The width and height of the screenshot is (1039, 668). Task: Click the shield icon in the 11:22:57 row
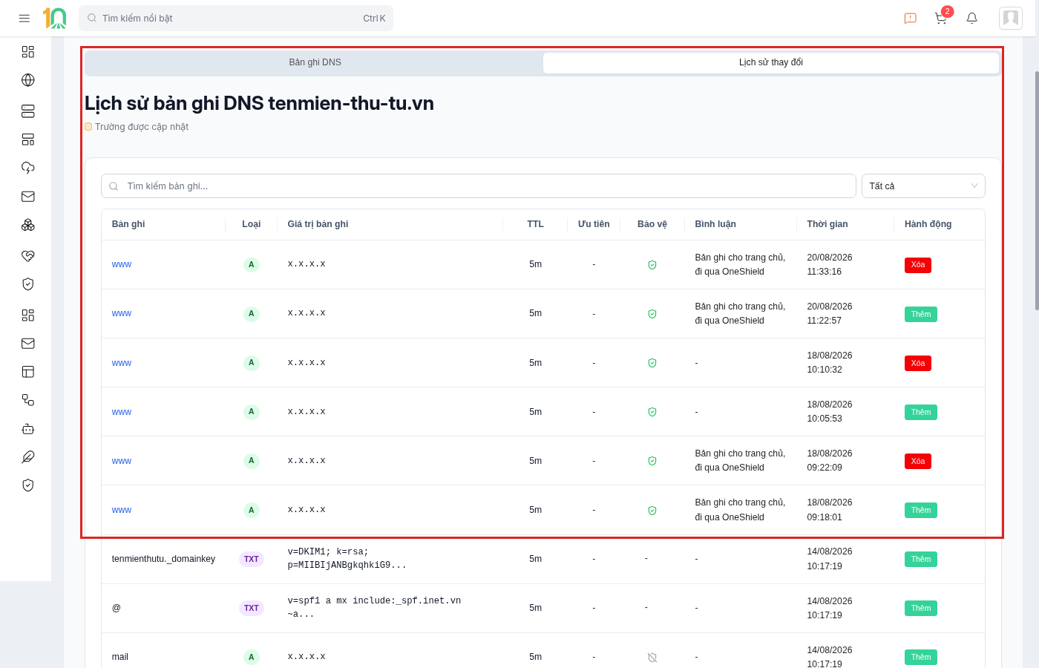pyautogui.click(x=652, y=314)
